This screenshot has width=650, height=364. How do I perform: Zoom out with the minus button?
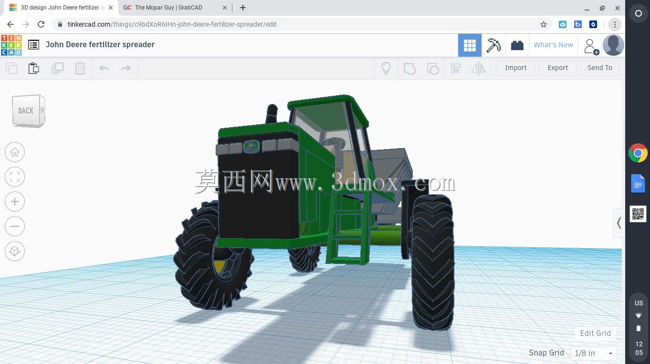pyautogui.click(x=15, y=227)
